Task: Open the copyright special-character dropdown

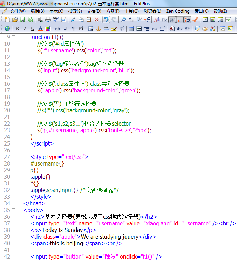Action: coord(122,29)
